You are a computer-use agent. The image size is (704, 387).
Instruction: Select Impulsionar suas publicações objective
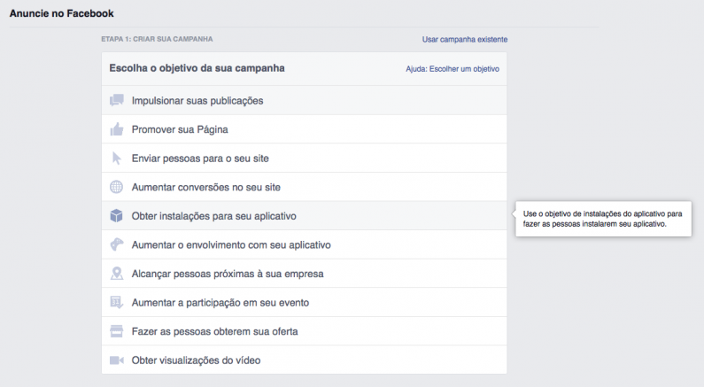pos(304,101)
